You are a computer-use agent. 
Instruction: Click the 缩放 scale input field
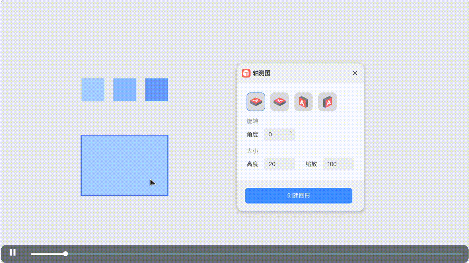point(338,164)
